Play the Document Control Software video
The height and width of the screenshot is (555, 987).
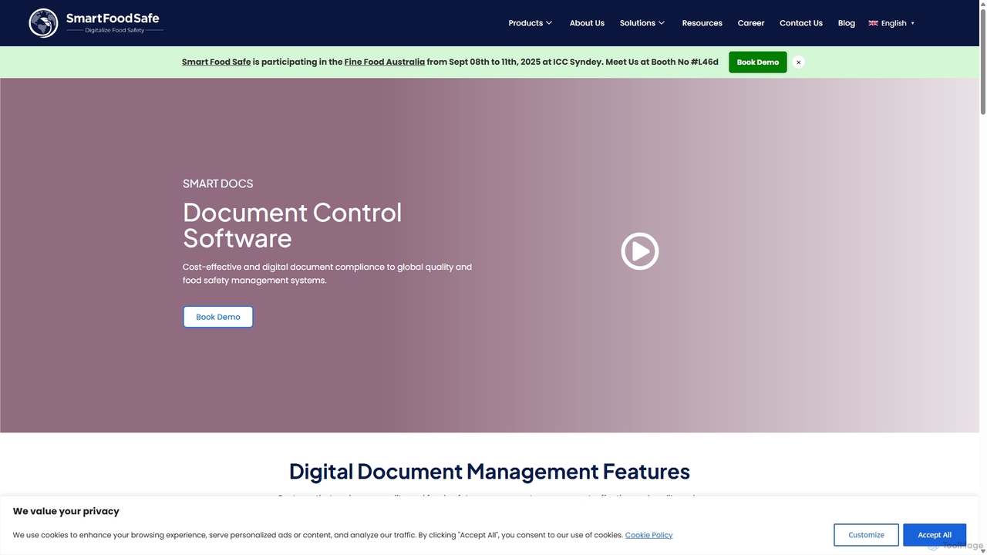point(640,251)
